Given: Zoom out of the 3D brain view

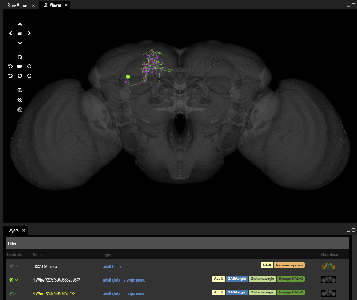Looking at the screenshot, I should [x=20, y=100].
